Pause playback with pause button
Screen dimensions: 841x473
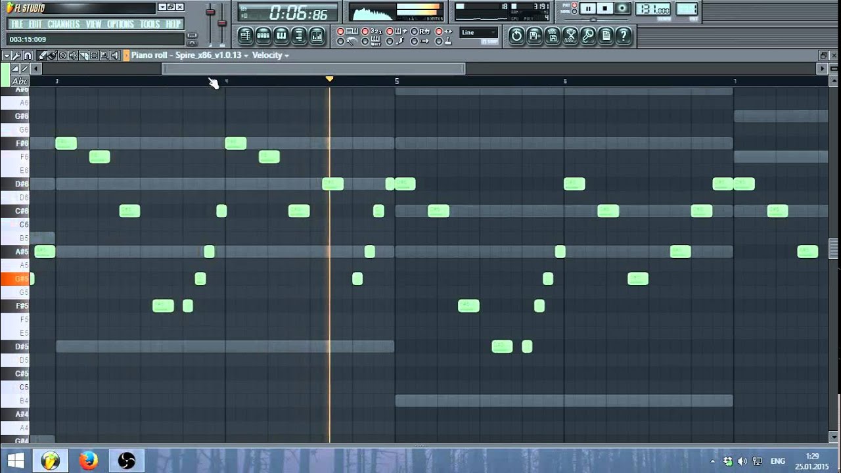(x=588, y=9)
